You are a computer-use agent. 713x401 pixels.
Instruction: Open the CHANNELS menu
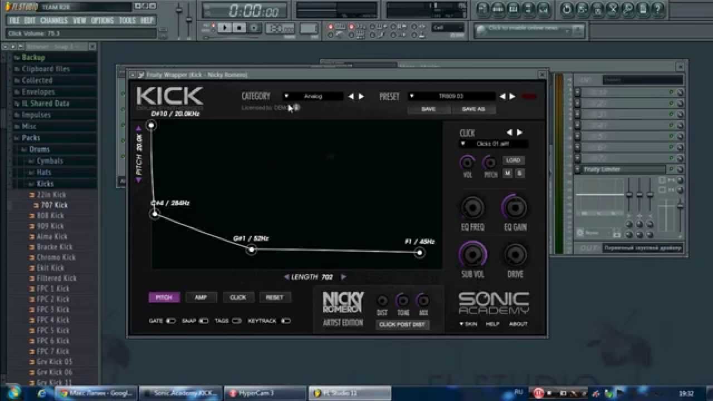[x=54, y=21]
